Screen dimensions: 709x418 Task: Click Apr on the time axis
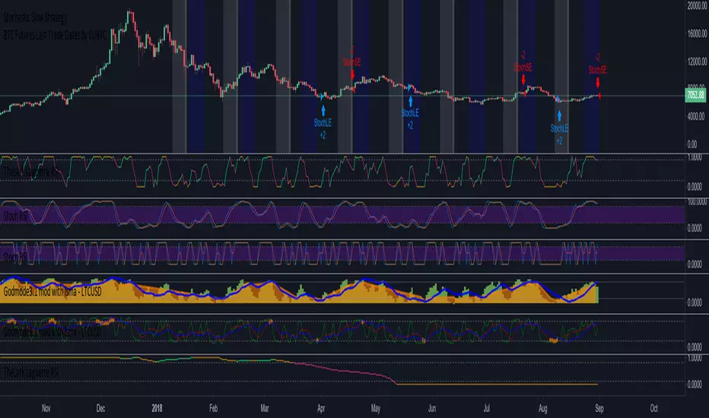point(321,409)
